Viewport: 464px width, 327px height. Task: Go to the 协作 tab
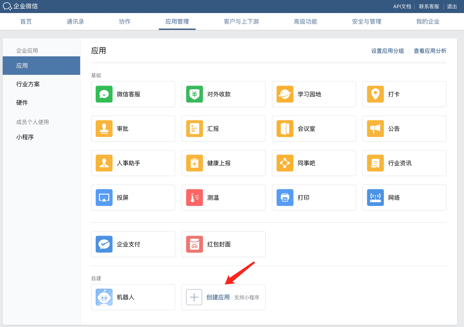click(x=125, y=22)
